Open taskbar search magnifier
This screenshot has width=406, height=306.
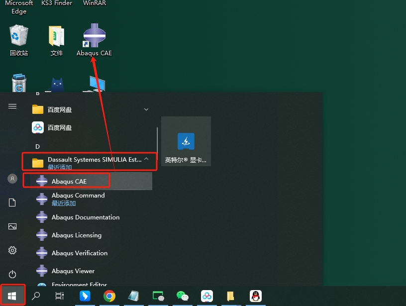[36, 296]
